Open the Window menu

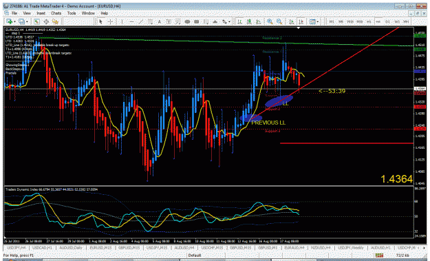[88, 13]
